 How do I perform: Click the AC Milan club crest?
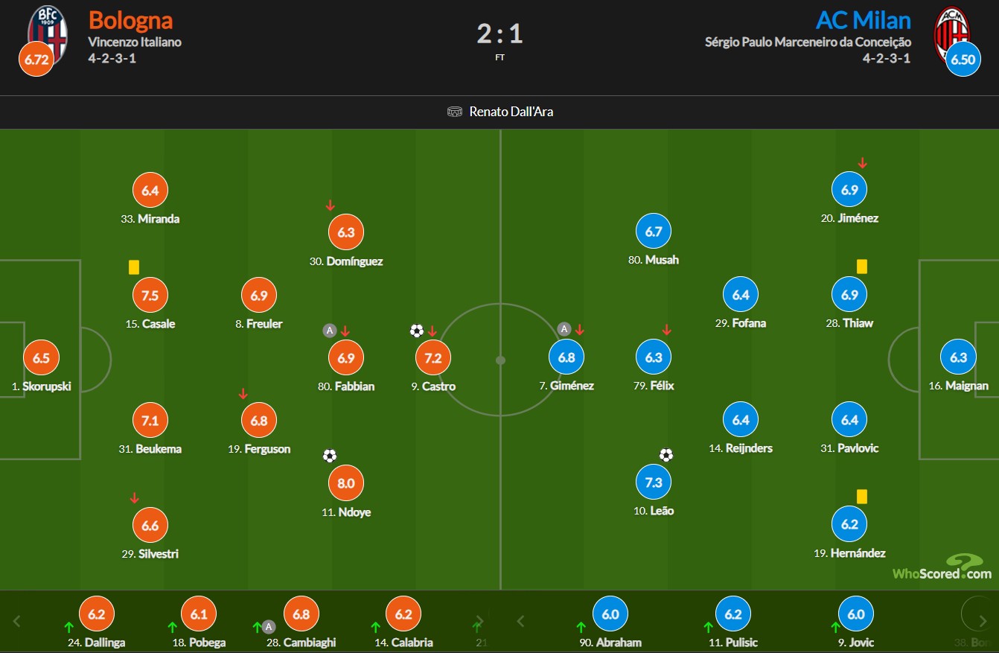[951, 31]
